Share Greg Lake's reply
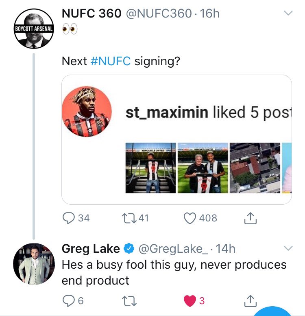The width and height of the screenshot is (305, 316). tap(251, 301)
